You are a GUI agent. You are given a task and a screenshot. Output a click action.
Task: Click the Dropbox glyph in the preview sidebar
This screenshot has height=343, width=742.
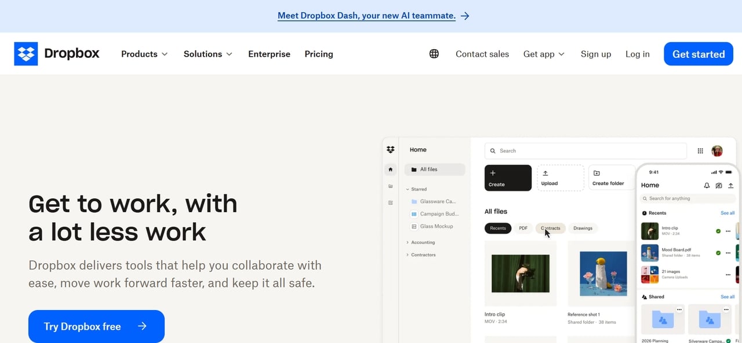(x=390, y=150)
